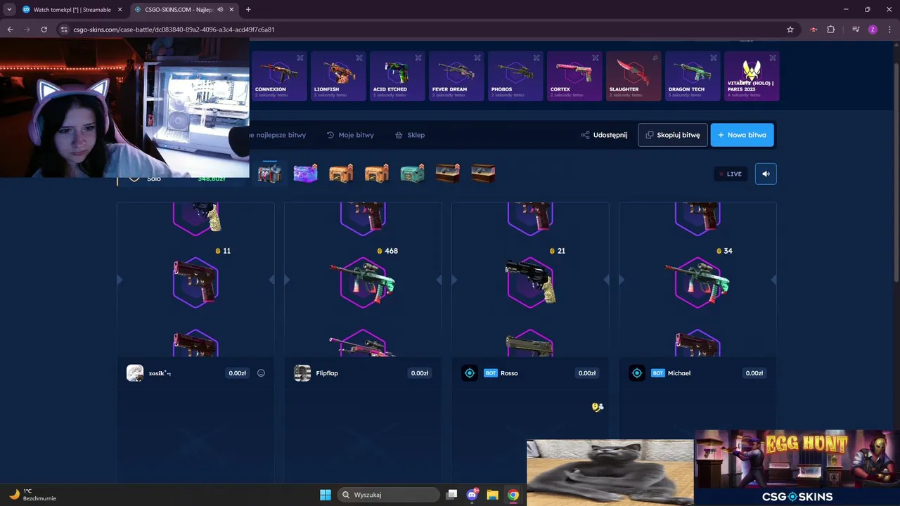Close the Streamable browser tab
The width and height of the screenshot is (900, 506).
tap(119, 10)
